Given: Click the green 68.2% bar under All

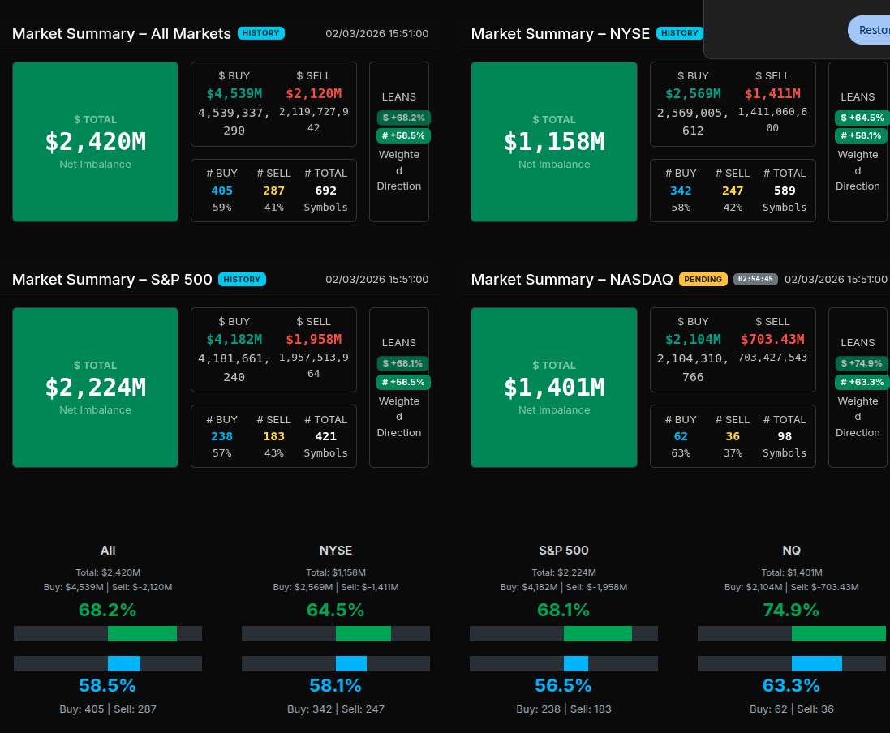Looking at the screenshot, I should 142,634.
